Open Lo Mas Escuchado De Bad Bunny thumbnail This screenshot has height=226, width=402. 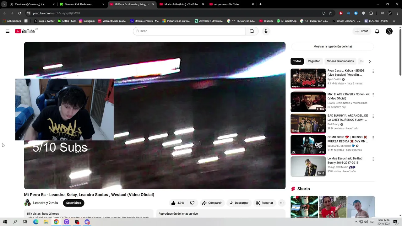(308, 166)
